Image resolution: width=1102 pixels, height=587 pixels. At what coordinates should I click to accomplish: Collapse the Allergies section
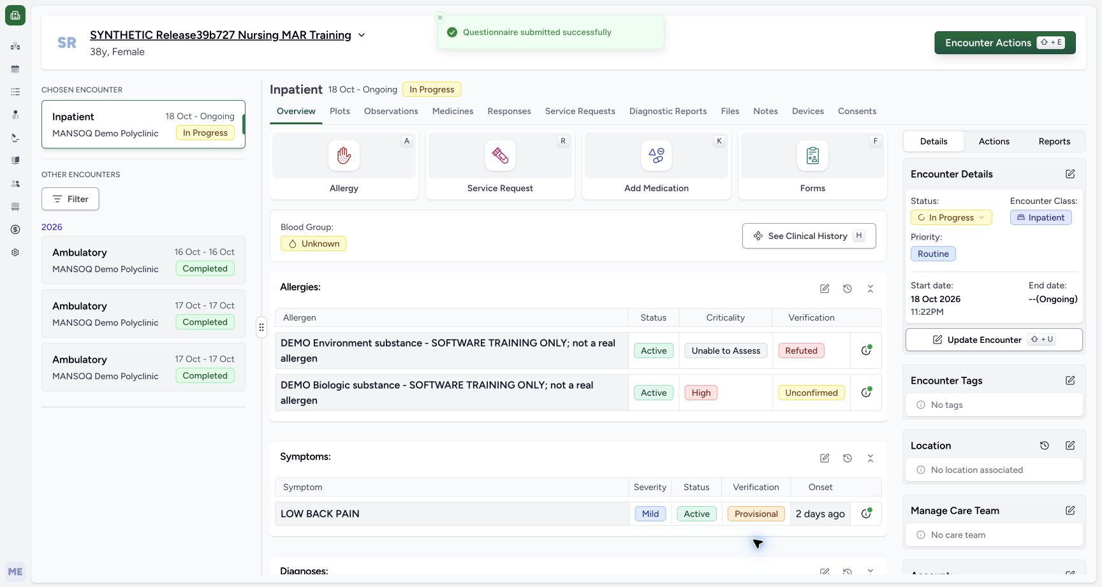click(871, 289)
